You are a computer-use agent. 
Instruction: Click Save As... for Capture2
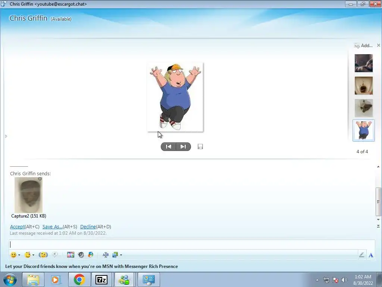[x=52, y=227]
